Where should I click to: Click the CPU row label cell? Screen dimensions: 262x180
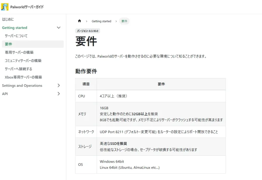click(86, 96)
